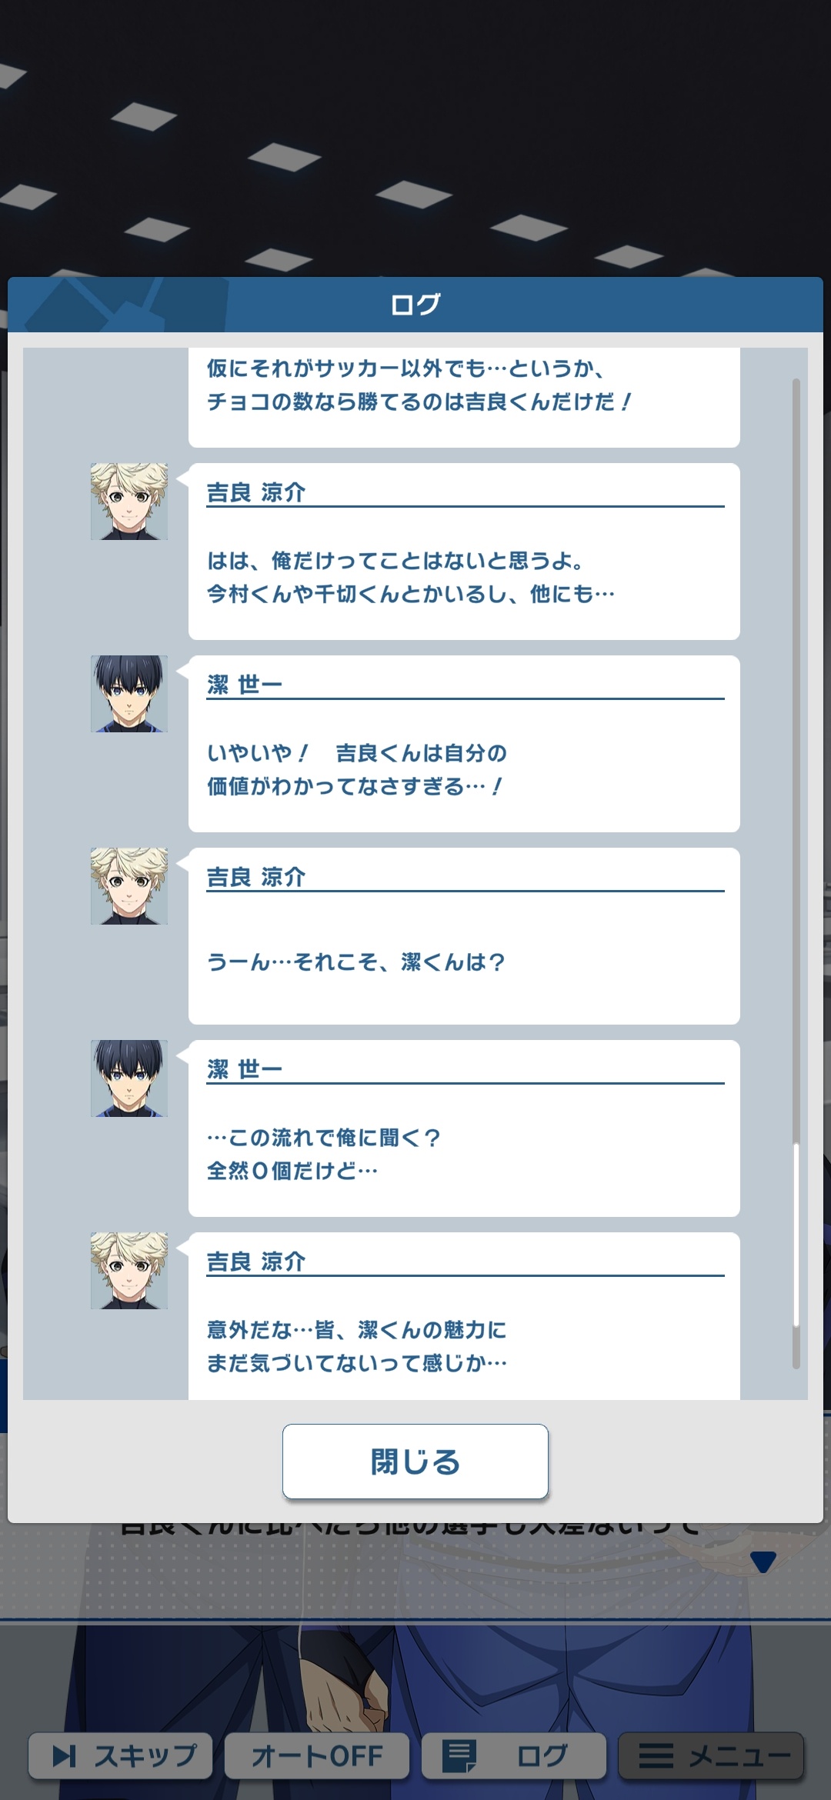The width and height of the screenshot is (831, 1800).
Task: Tap Kira's avatar beside 意外だな message
Action: [x=129, y=1271]
